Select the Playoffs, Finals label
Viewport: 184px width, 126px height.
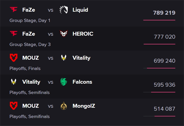tap(25, 69)
